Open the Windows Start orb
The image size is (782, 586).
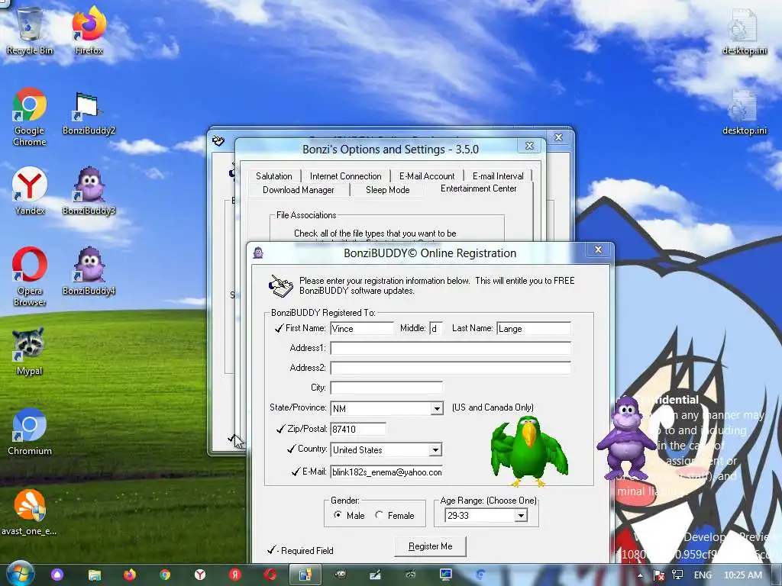(x=19, y=574)
